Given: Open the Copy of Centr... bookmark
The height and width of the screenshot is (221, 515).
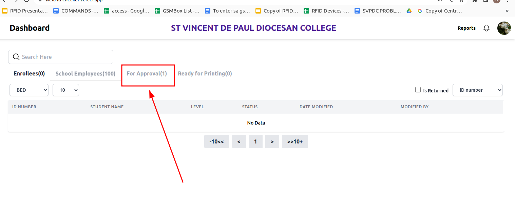Looking at the screenshot, I should pyautogui.click(x=440, y=11).
